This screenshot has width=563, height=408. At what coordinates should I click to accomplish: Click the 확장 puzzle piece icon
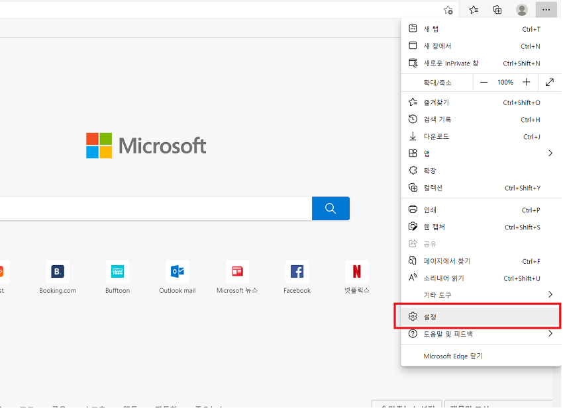pyautogui.click(x=413, y=170)
